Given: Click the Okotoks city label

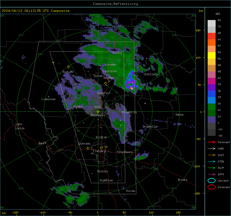Looking at the screenshot, I should tap(103, 171).
